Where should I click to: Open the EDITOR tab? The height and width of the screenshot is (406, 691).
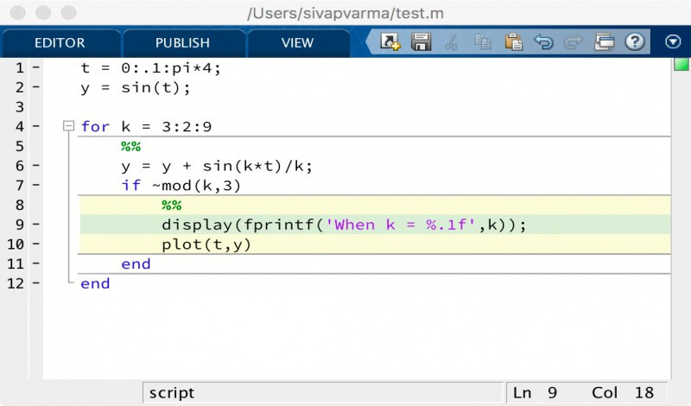(60, 43)
